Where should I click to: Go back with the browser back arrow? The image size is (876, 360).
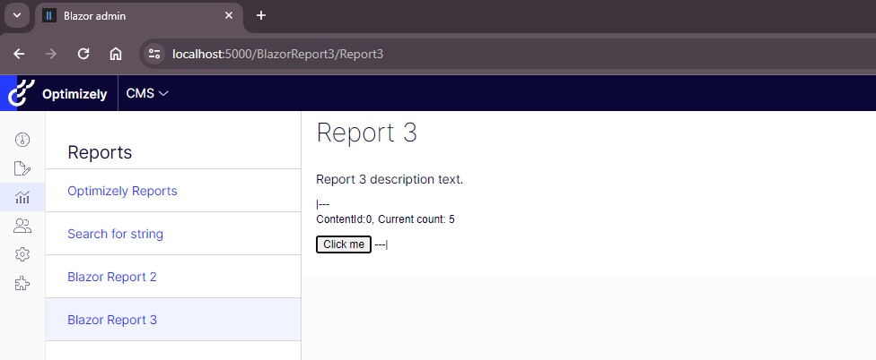click(x=19, y=54)
